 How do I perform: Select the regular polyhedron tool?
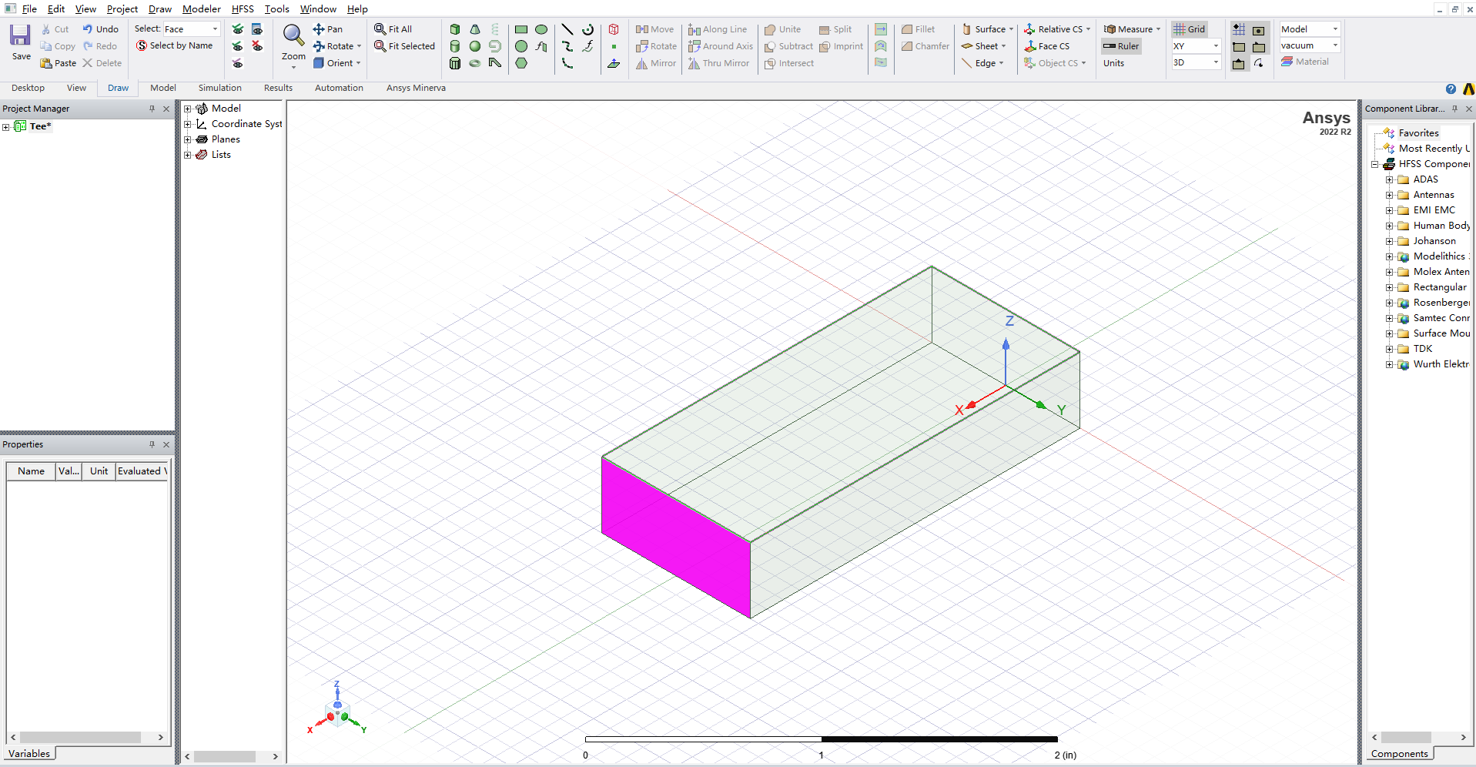[x=455, y=63]
